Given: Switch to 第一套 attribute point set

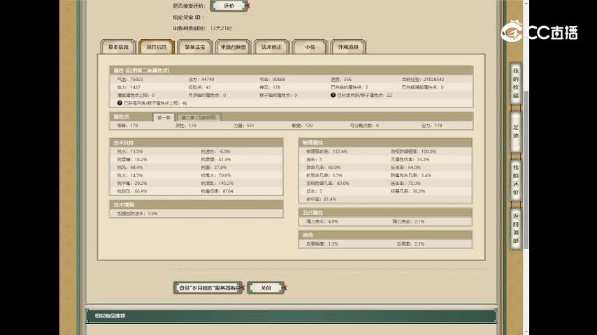Looking at the screenshot, I should tap(164, 117).
